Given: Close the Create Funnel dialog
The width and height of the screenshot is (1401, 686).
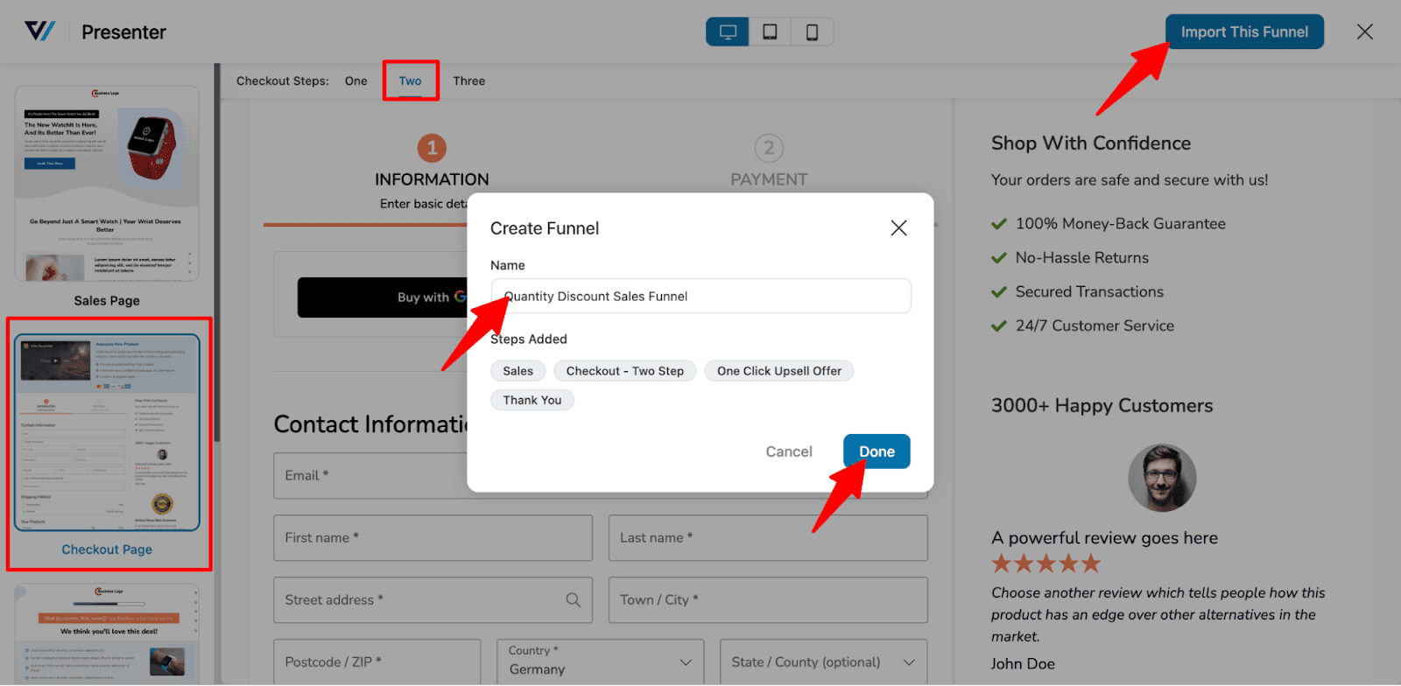Looking at the screenshot, I should [x=898, y=228].
